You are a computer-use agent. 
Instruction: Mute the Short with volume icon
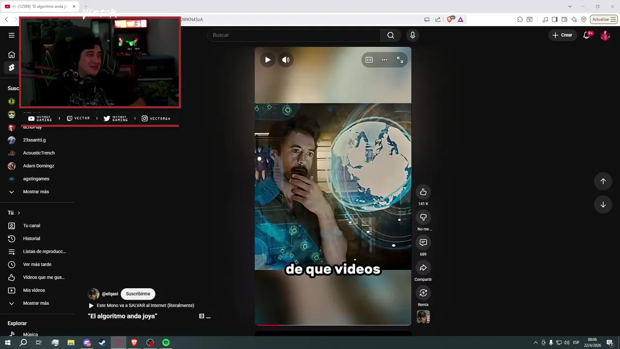coord(286,60)
